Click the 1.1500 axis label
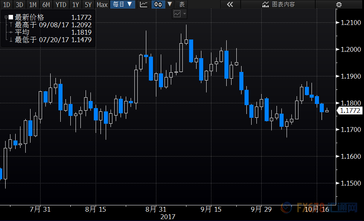 pyautogui.click(x=351, y=183)
